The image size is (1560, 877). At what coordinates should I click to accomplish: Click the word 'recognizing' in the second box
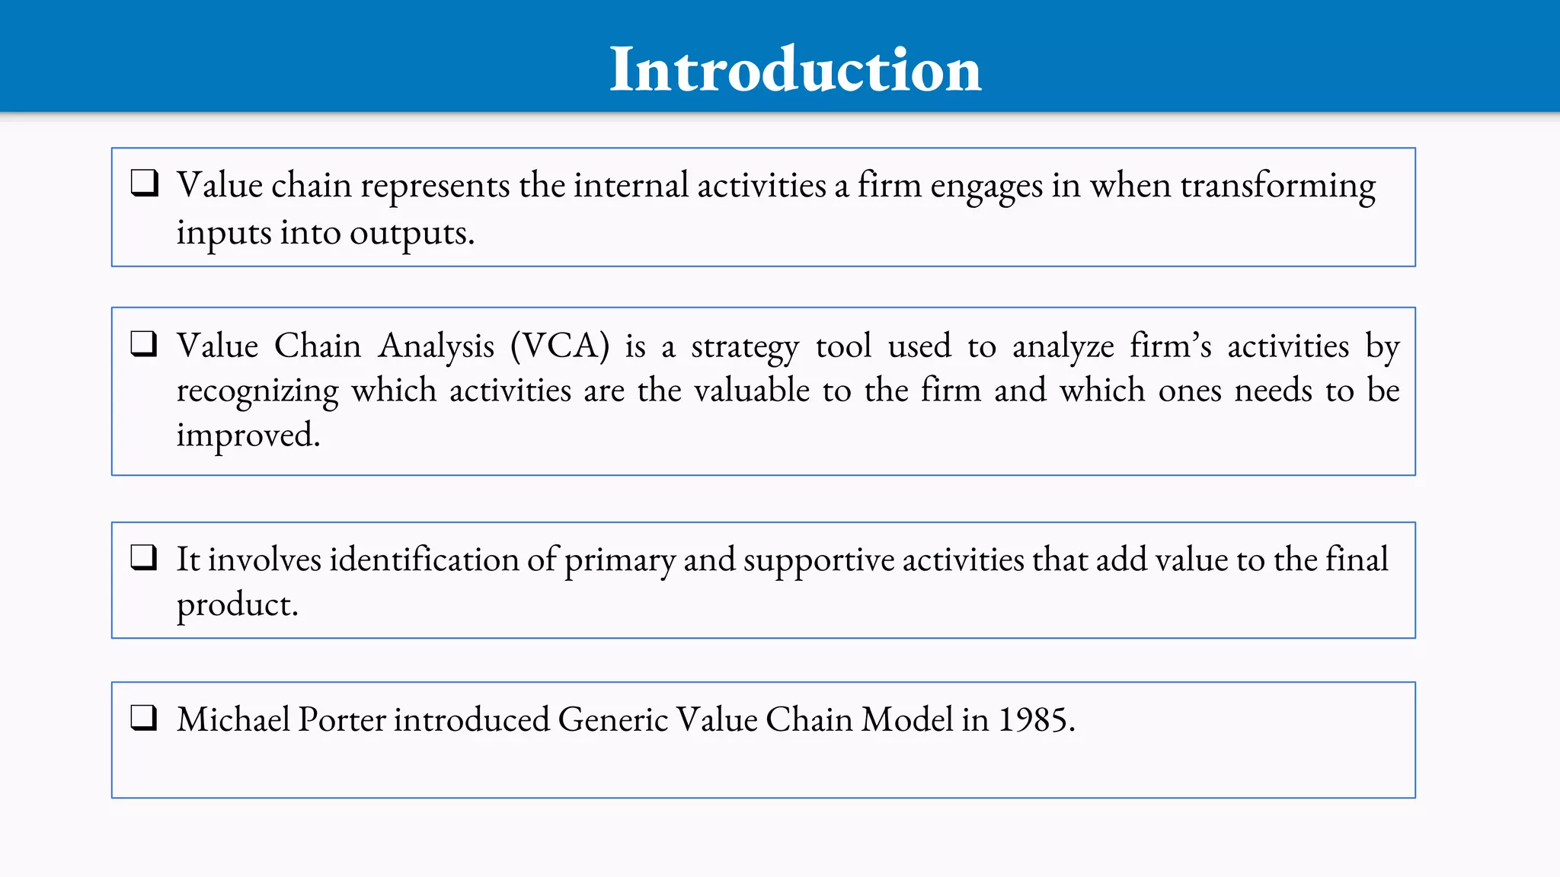click(257, 392)
